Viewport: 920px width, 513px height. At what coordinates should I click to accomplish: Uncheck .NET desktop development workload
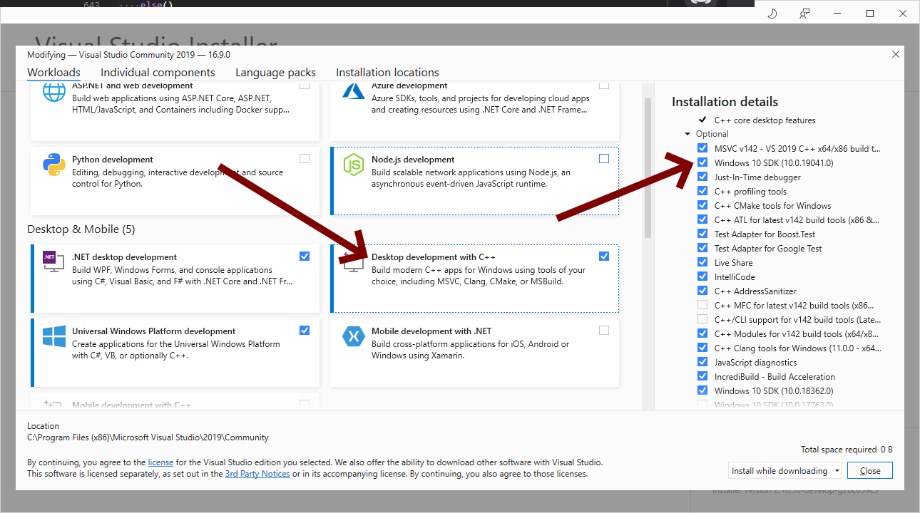305,256
